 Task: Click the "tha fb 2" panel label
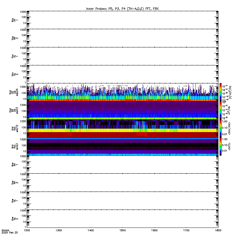pos(15,74)
